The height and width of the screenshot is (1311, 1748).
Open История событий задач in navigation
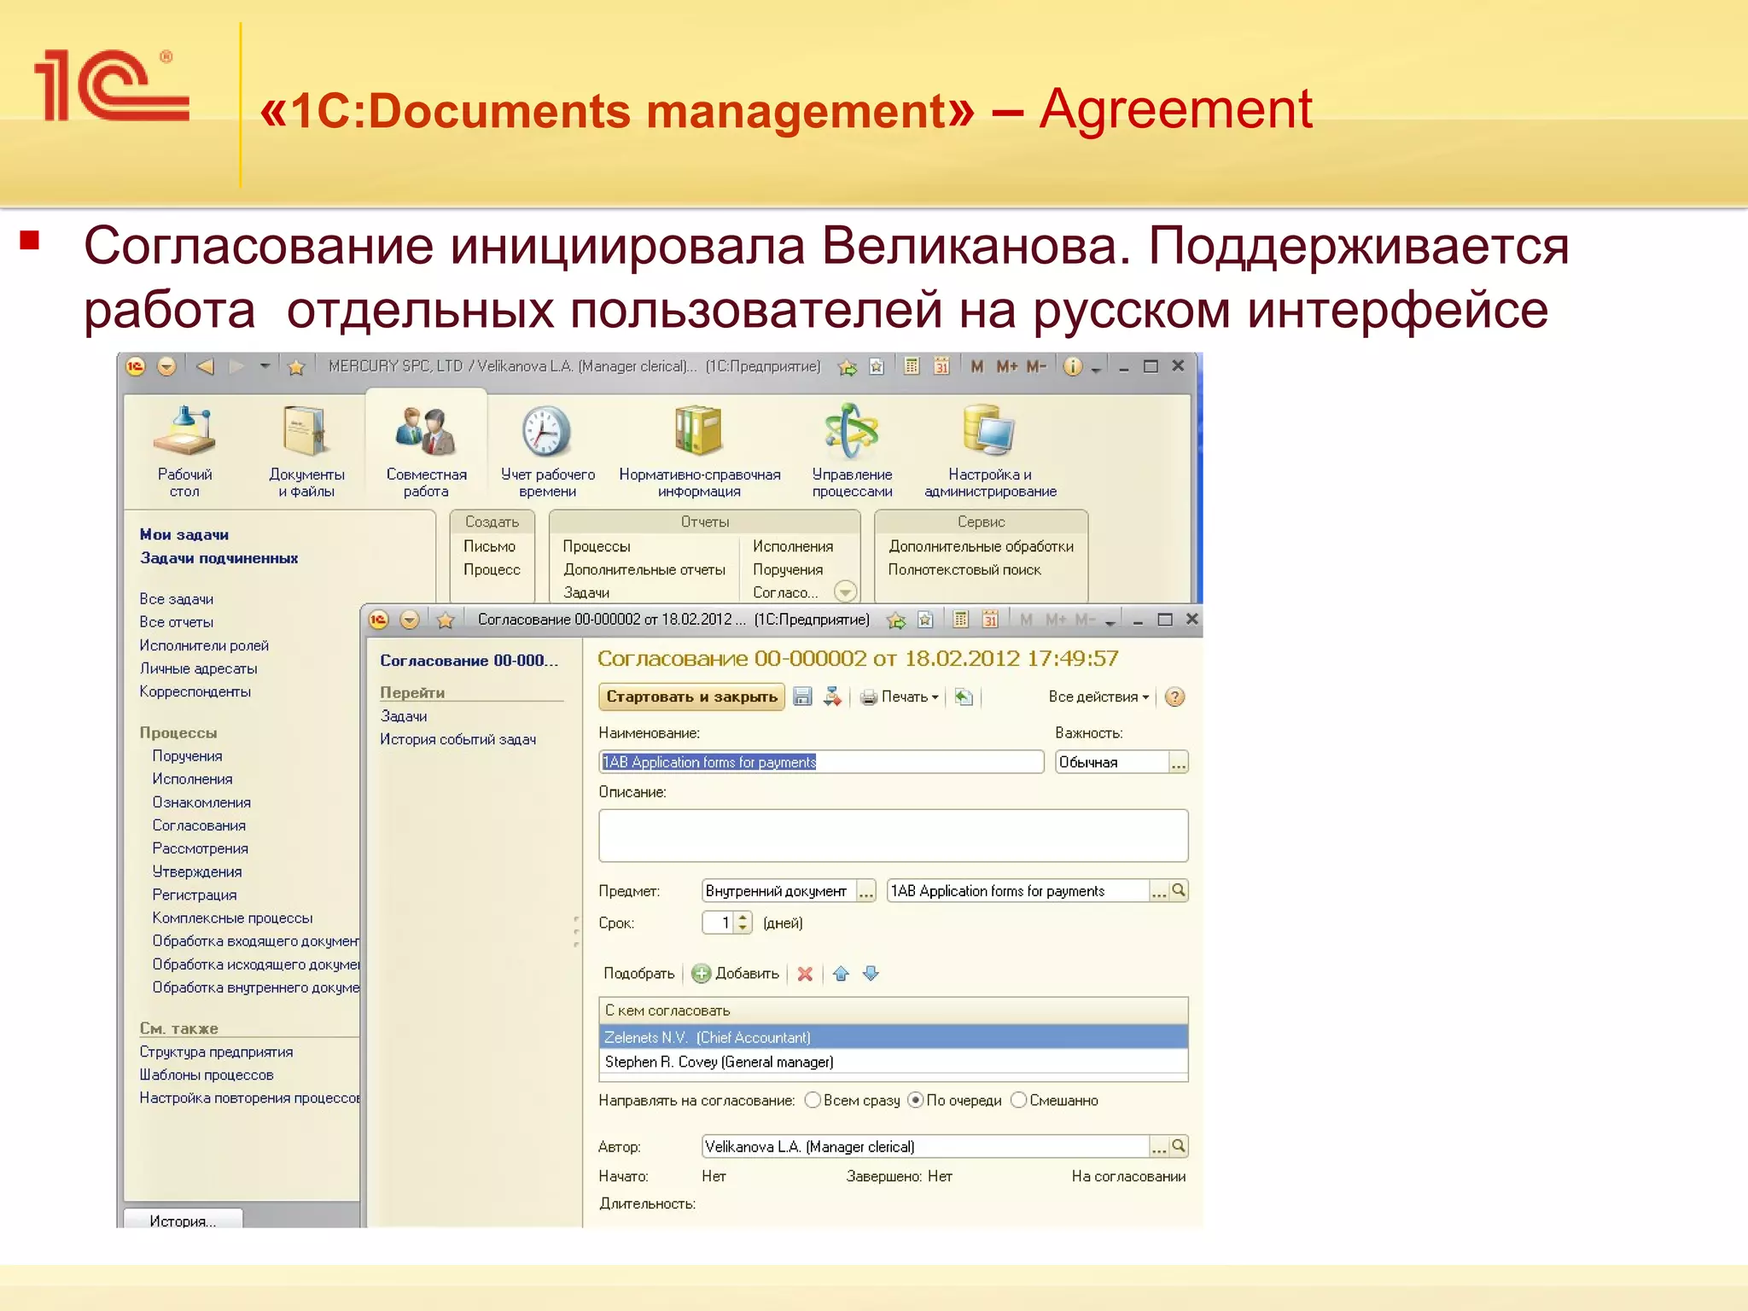458,739
